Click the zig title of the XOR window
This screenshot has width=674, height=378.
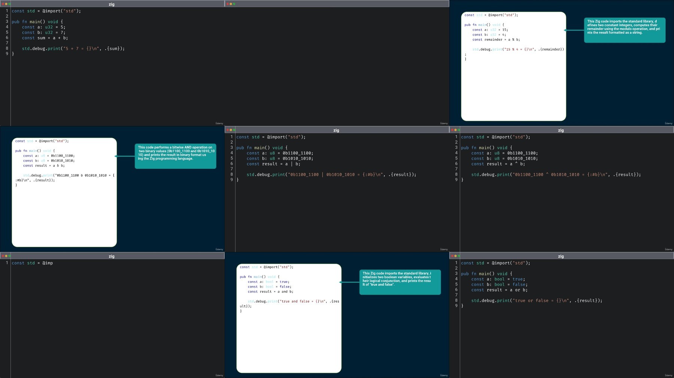tap(561, 130)
